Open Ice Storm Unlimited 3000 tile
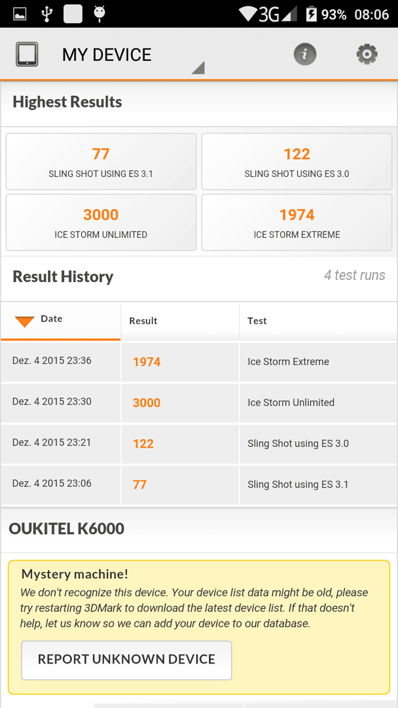Screen dimensions: 398x708 (101, 222)
